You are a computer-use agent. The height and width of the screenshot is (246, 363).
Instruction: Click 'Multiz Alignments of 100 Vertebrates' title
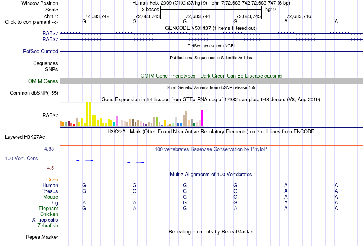click(211, 175)
